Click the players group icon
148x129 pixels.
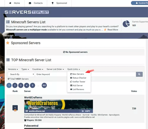[25, 120]
